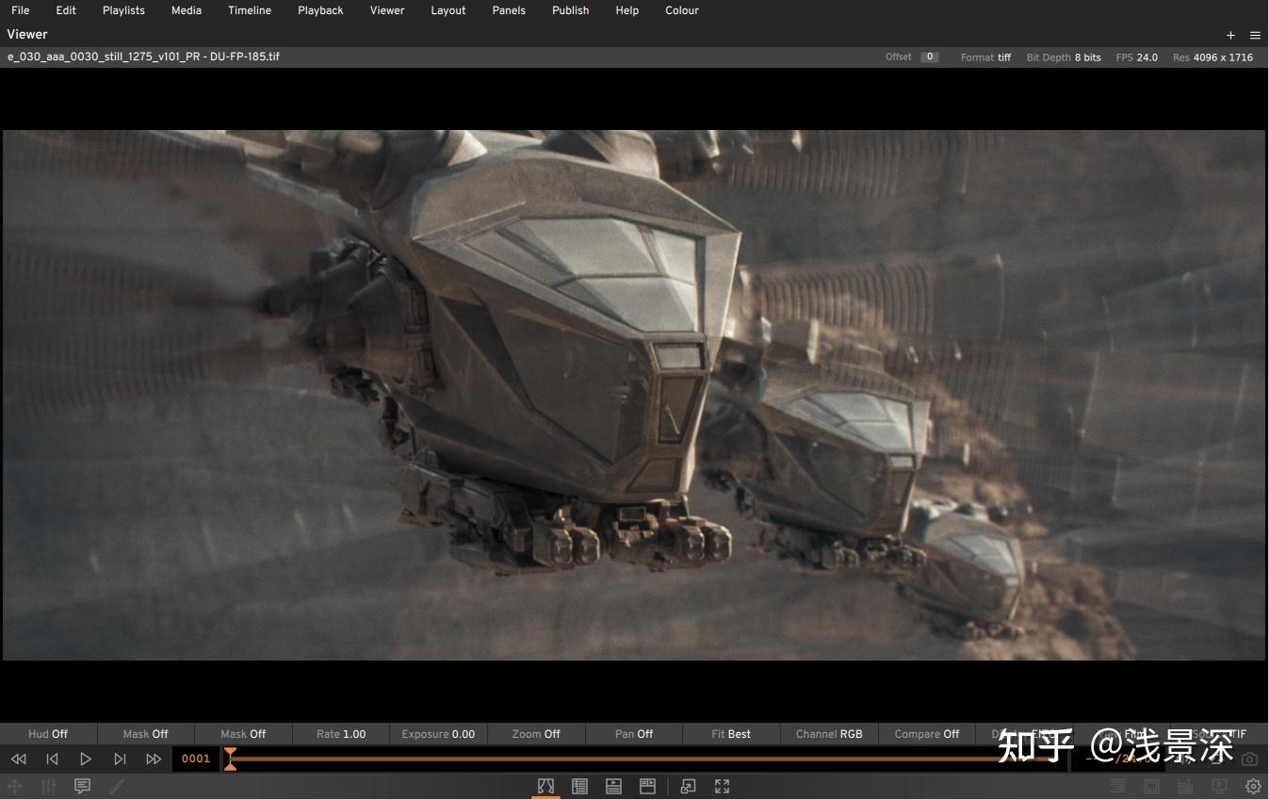This screenshot has height=800, width=1269.
Task: Open the Timeline menu
Action: (250, 10)
